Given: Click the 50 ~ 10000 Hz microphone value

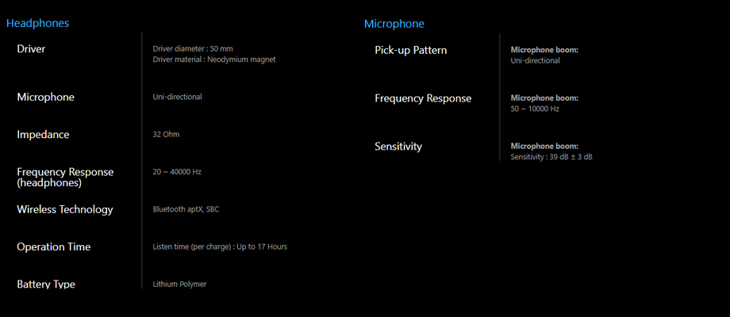Looking at the screenshot, I should pyautogui.click(x=535, y=109).
